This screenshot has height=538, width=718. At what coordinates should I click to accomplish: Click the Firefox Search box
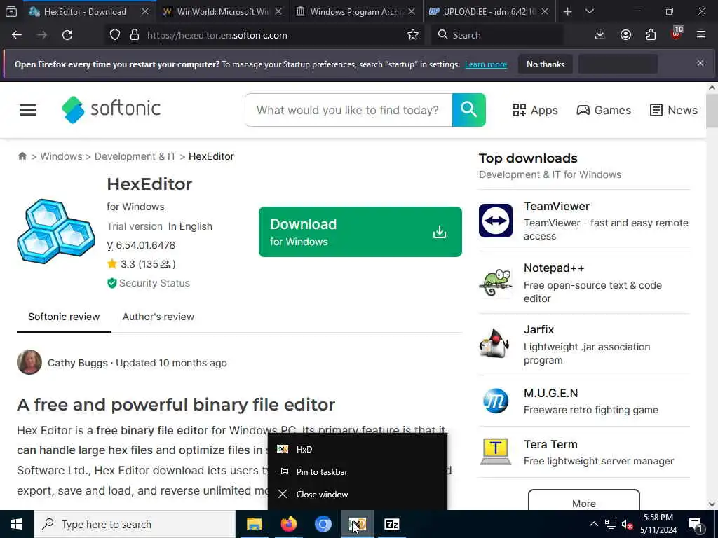pos(497,35)
